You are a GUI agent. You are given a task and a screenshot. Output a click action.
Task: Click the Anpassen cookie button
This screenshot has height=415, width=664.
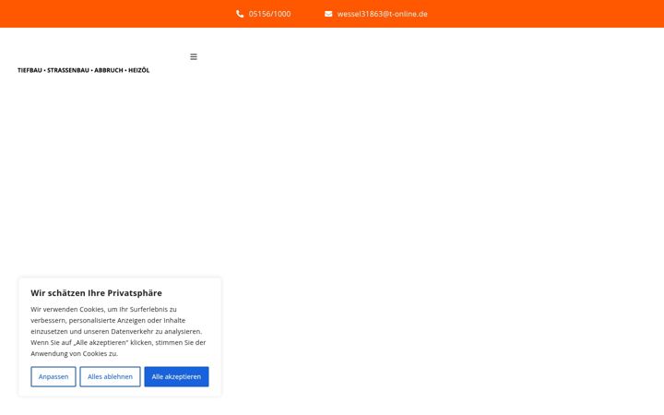coord(53,376)
